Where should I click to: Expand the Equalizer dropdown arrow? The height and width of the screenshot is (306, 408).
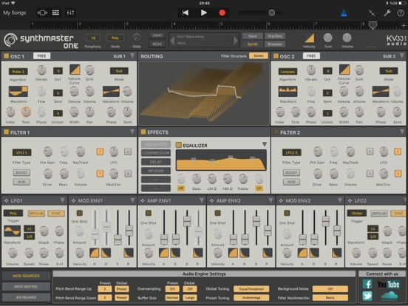point(265,144)
